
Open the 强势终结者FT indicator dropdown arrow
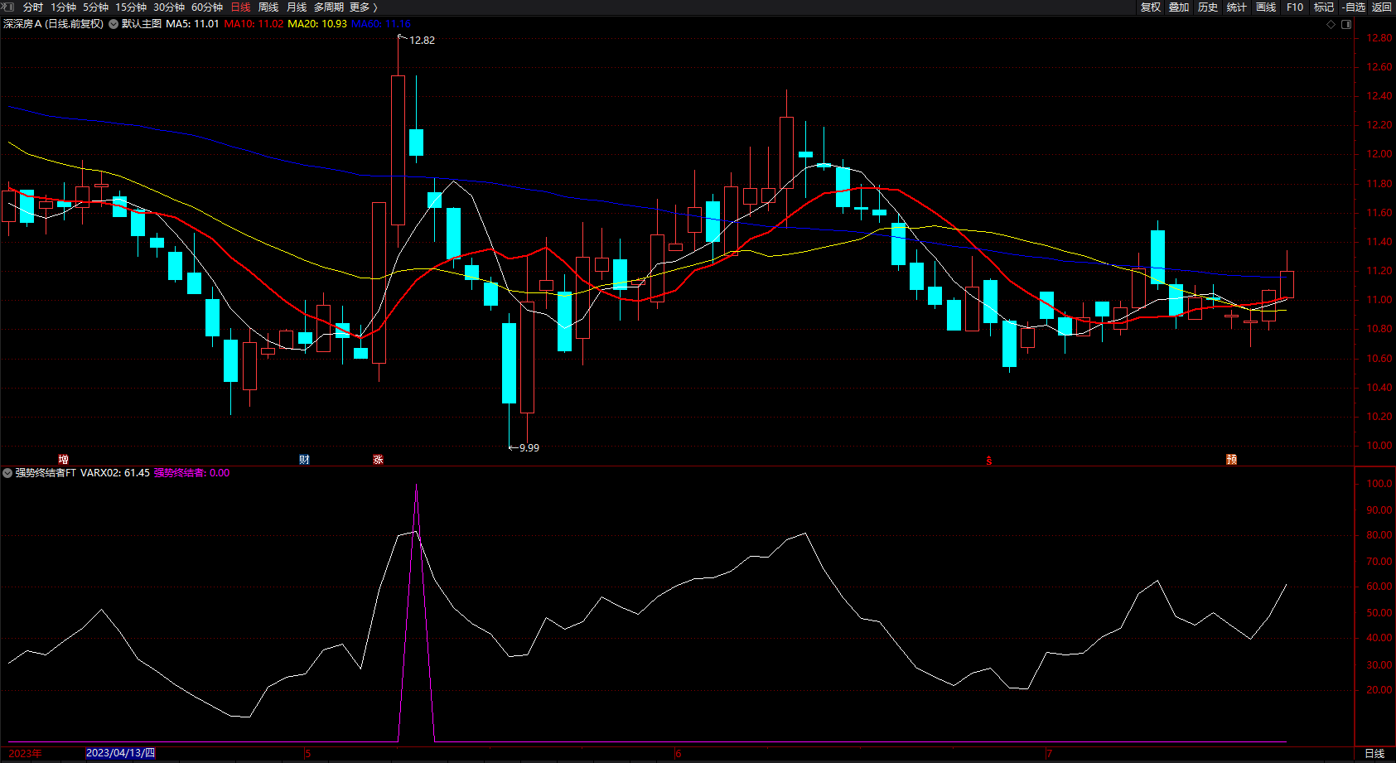(x=7, y=473)
